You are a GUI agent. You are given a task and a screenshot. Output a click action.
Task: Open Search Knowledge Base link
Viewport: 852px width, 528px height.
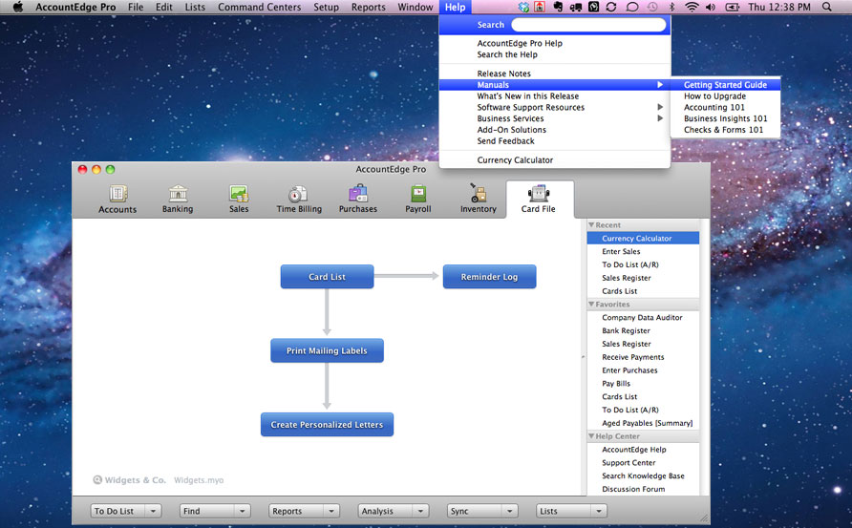[x=643, y=475]
